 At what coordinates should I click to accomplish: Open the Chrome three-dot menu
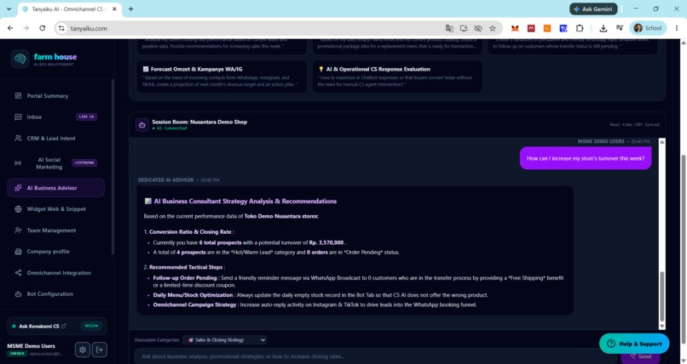[677, 28]
